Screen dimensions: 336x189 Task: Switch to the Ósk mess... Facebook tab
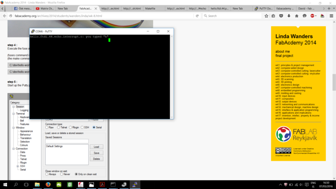(23, 9)
